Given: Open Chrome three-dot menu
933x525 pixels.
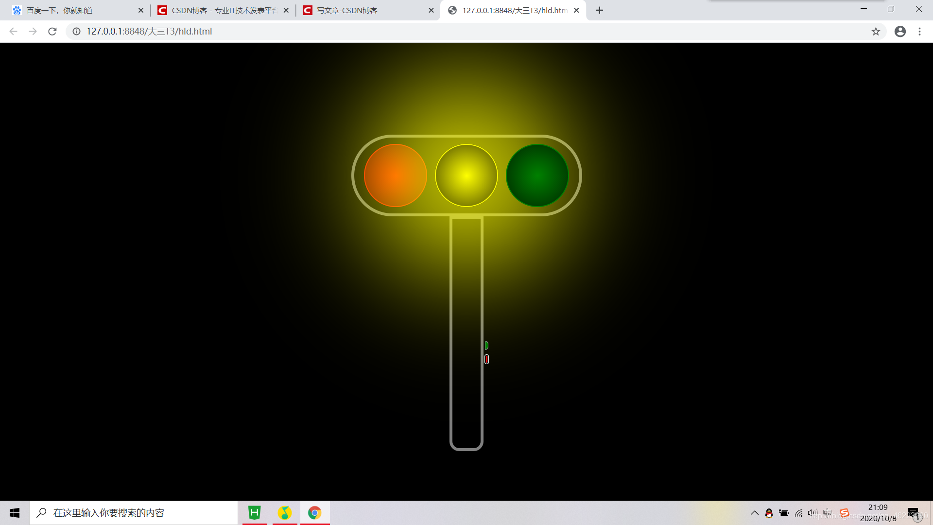Looking at the screenshot, I should 919,32.
